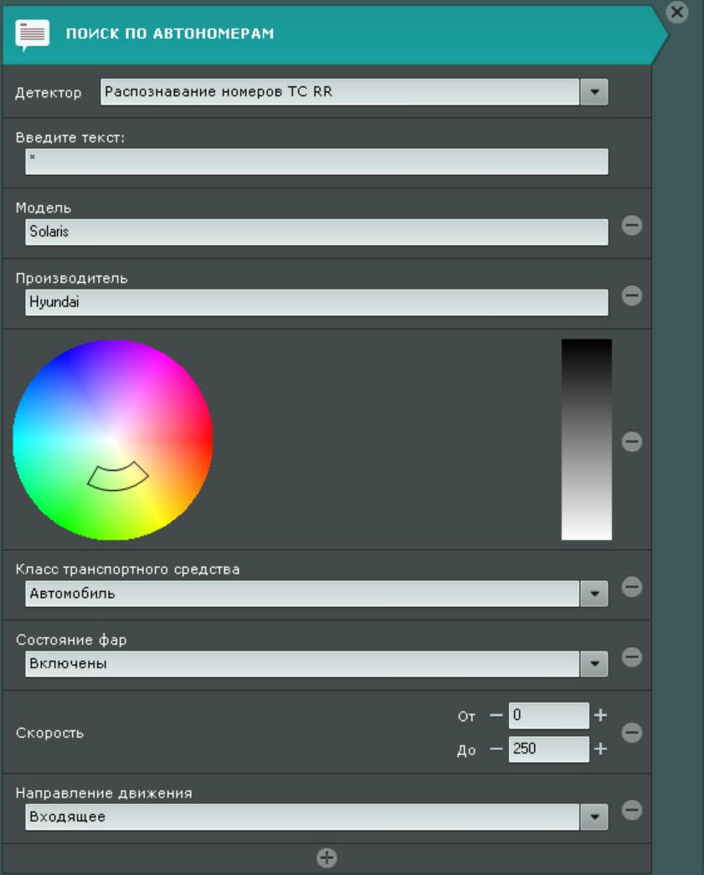
Task: Click the Введите текст input field
Action: [x=316, y=161]
